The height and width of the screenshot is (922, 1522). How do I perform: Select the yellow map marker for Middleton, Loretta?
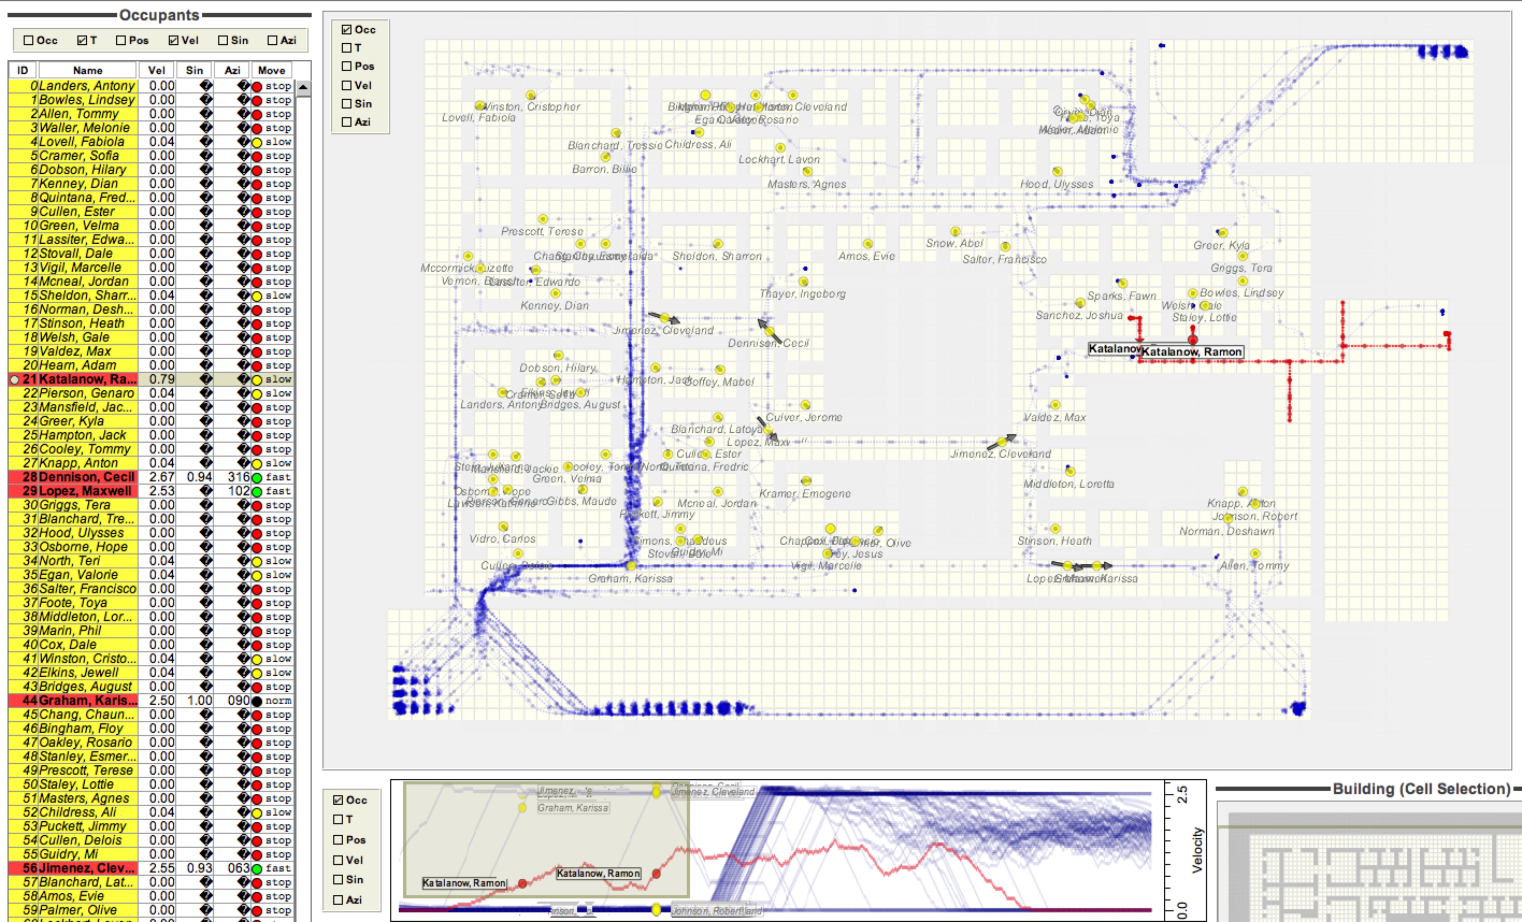[x=1070, y=472]
